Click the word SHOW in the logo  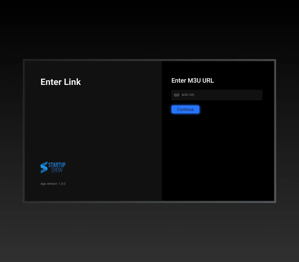57,170
